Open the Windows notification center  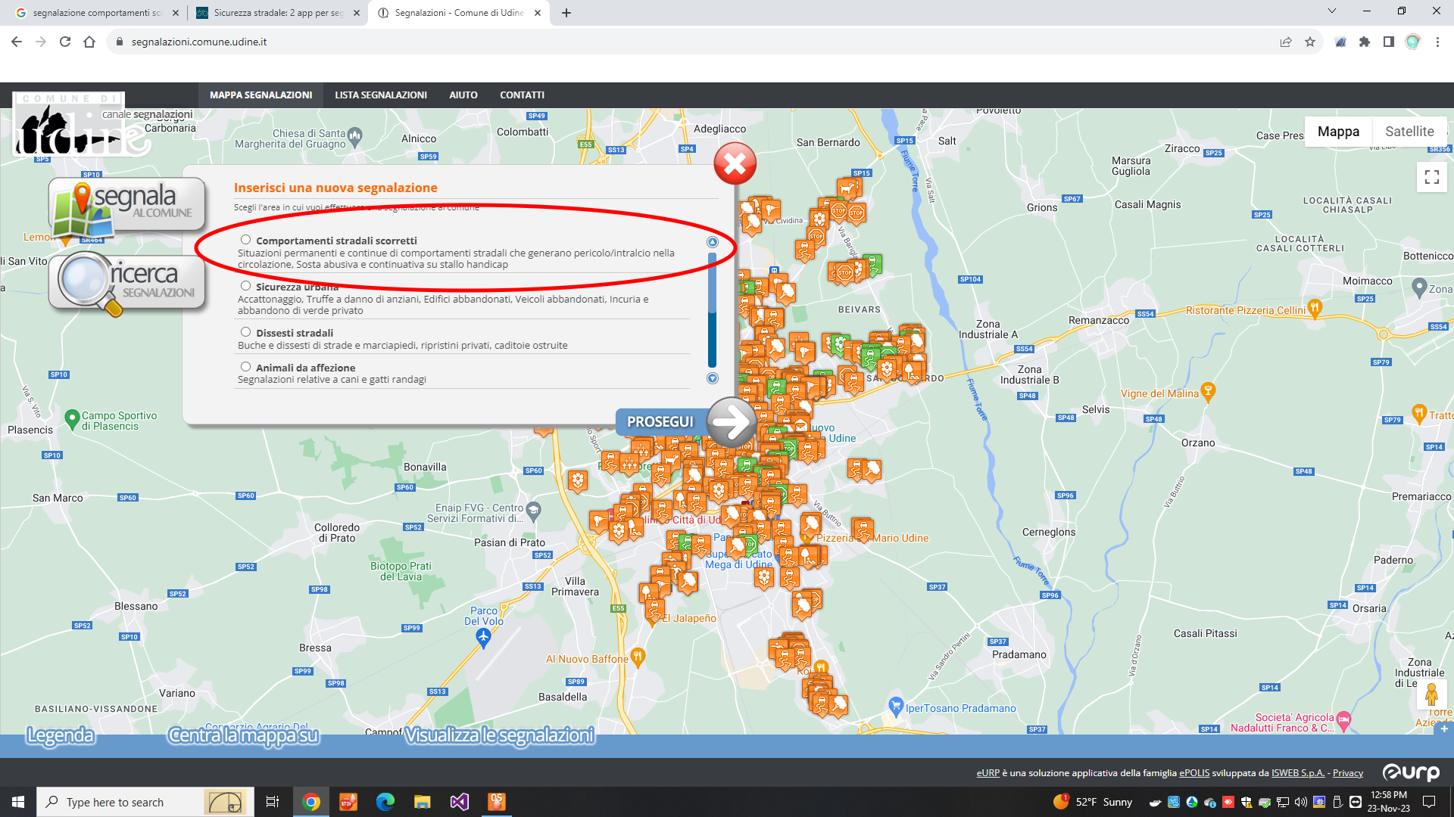point(1429,802)
